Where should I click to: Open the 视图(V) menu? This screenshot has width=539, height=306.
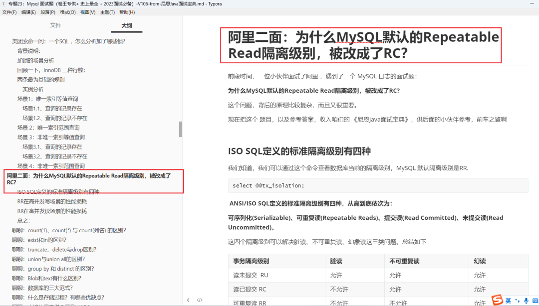pos(88,12)
